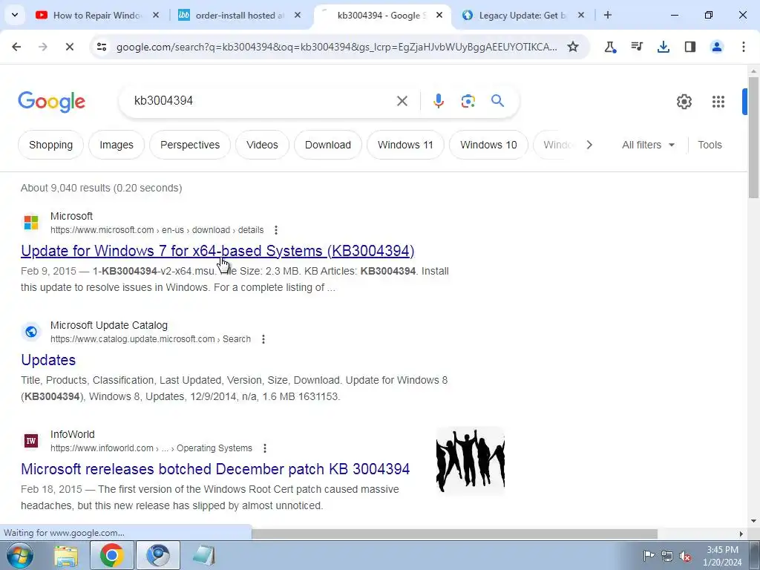Open the Chromium-style taskbar icon
760x570 pixels.
click(x=158, y=555)
